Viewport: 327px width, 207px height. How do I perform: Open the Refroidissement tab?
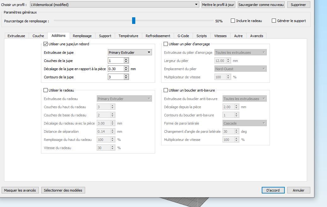click(x=158, y=36)
